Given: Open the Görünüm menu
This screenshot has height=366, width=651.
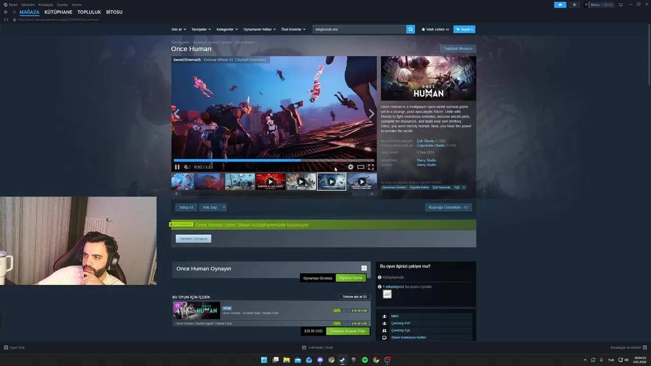Looking at the screenshot, I should 28,5.
